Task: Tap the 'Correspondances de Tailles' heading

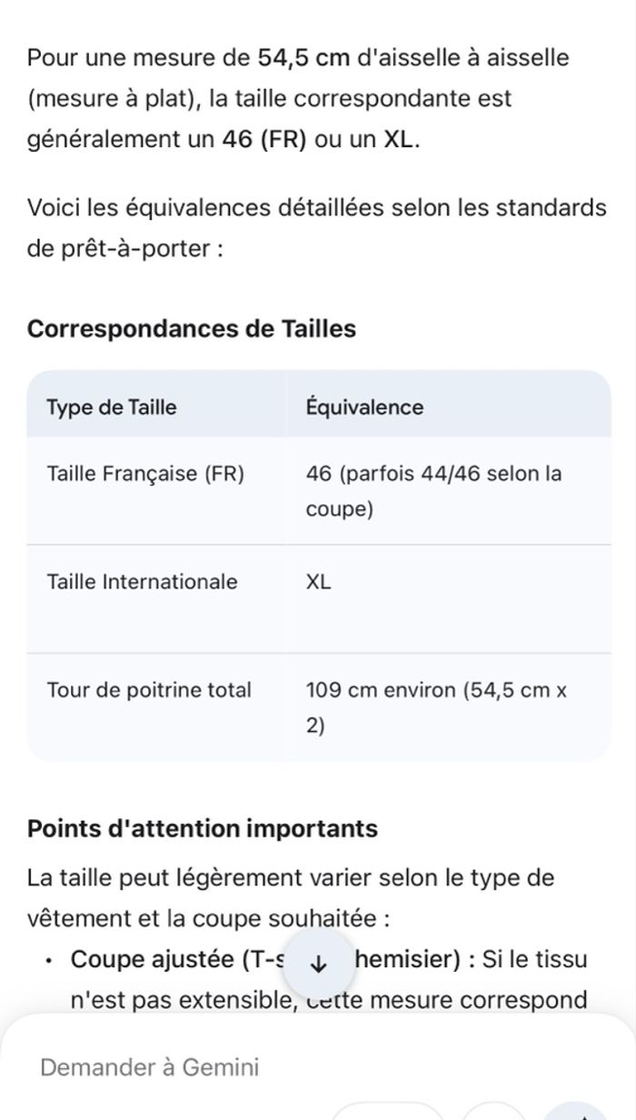Action: 192,328
